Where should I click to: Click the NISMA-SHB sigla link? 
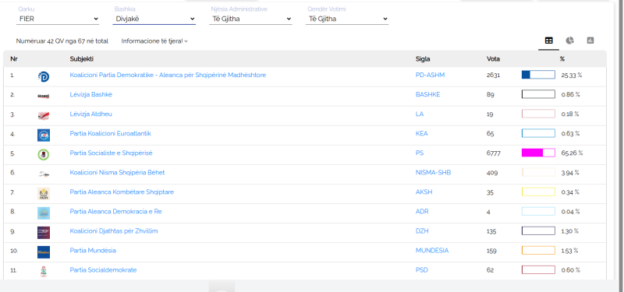click(x=434, y=172)
